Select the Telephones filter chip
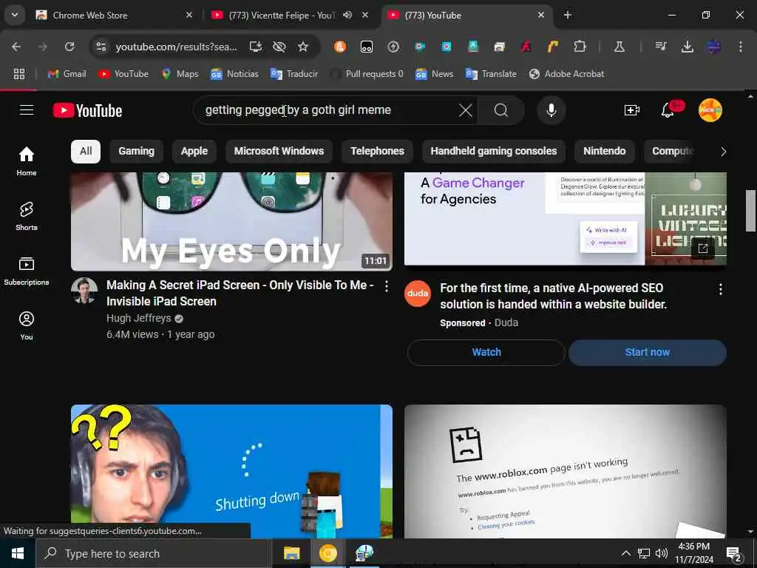The width and height of the screenshot is (757, 568). click(377, 151)
